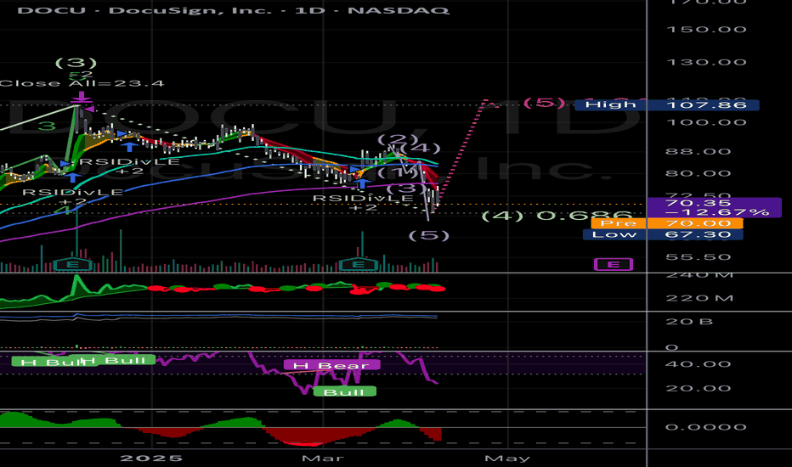Screen dimensions: 792x467
Task: Click the chart title DOCU DocuSign 1D NASDAQ
Action: pos(233,10)
